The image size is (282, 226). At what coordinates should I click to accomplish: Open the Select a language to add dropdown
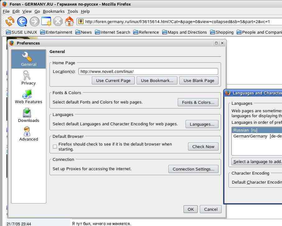(257, 162)
